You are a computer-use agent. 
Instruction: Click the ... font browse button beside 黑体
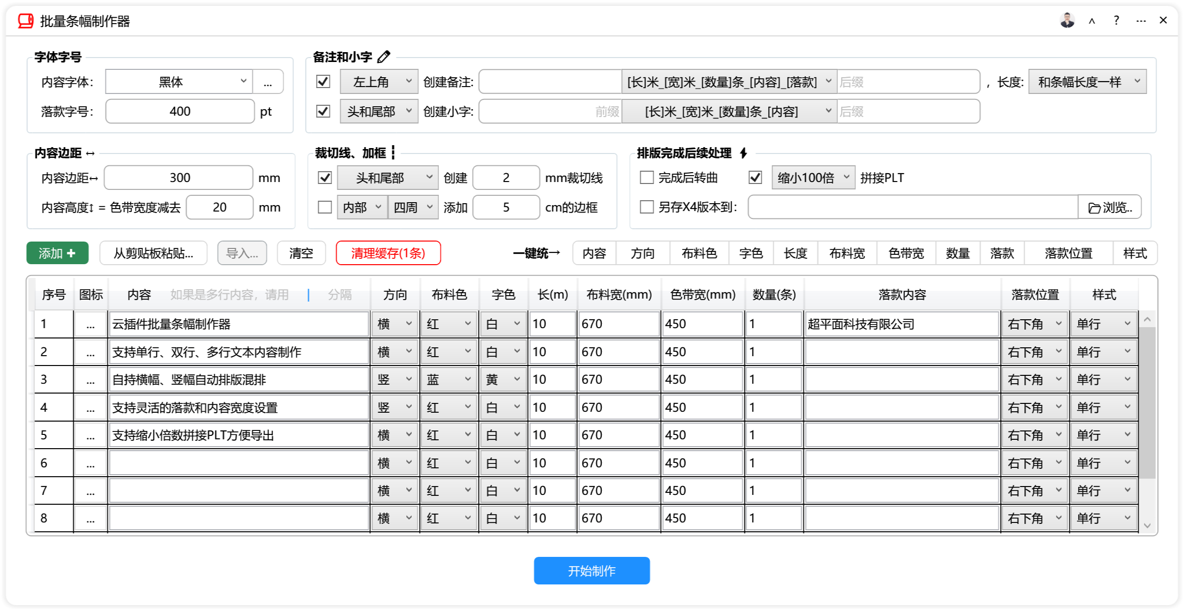click(268, 82)
